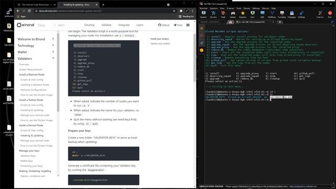Click the X server icon in MobaXterm toolbar
This screenshot has width=336, height=189.
pos(320,14)
